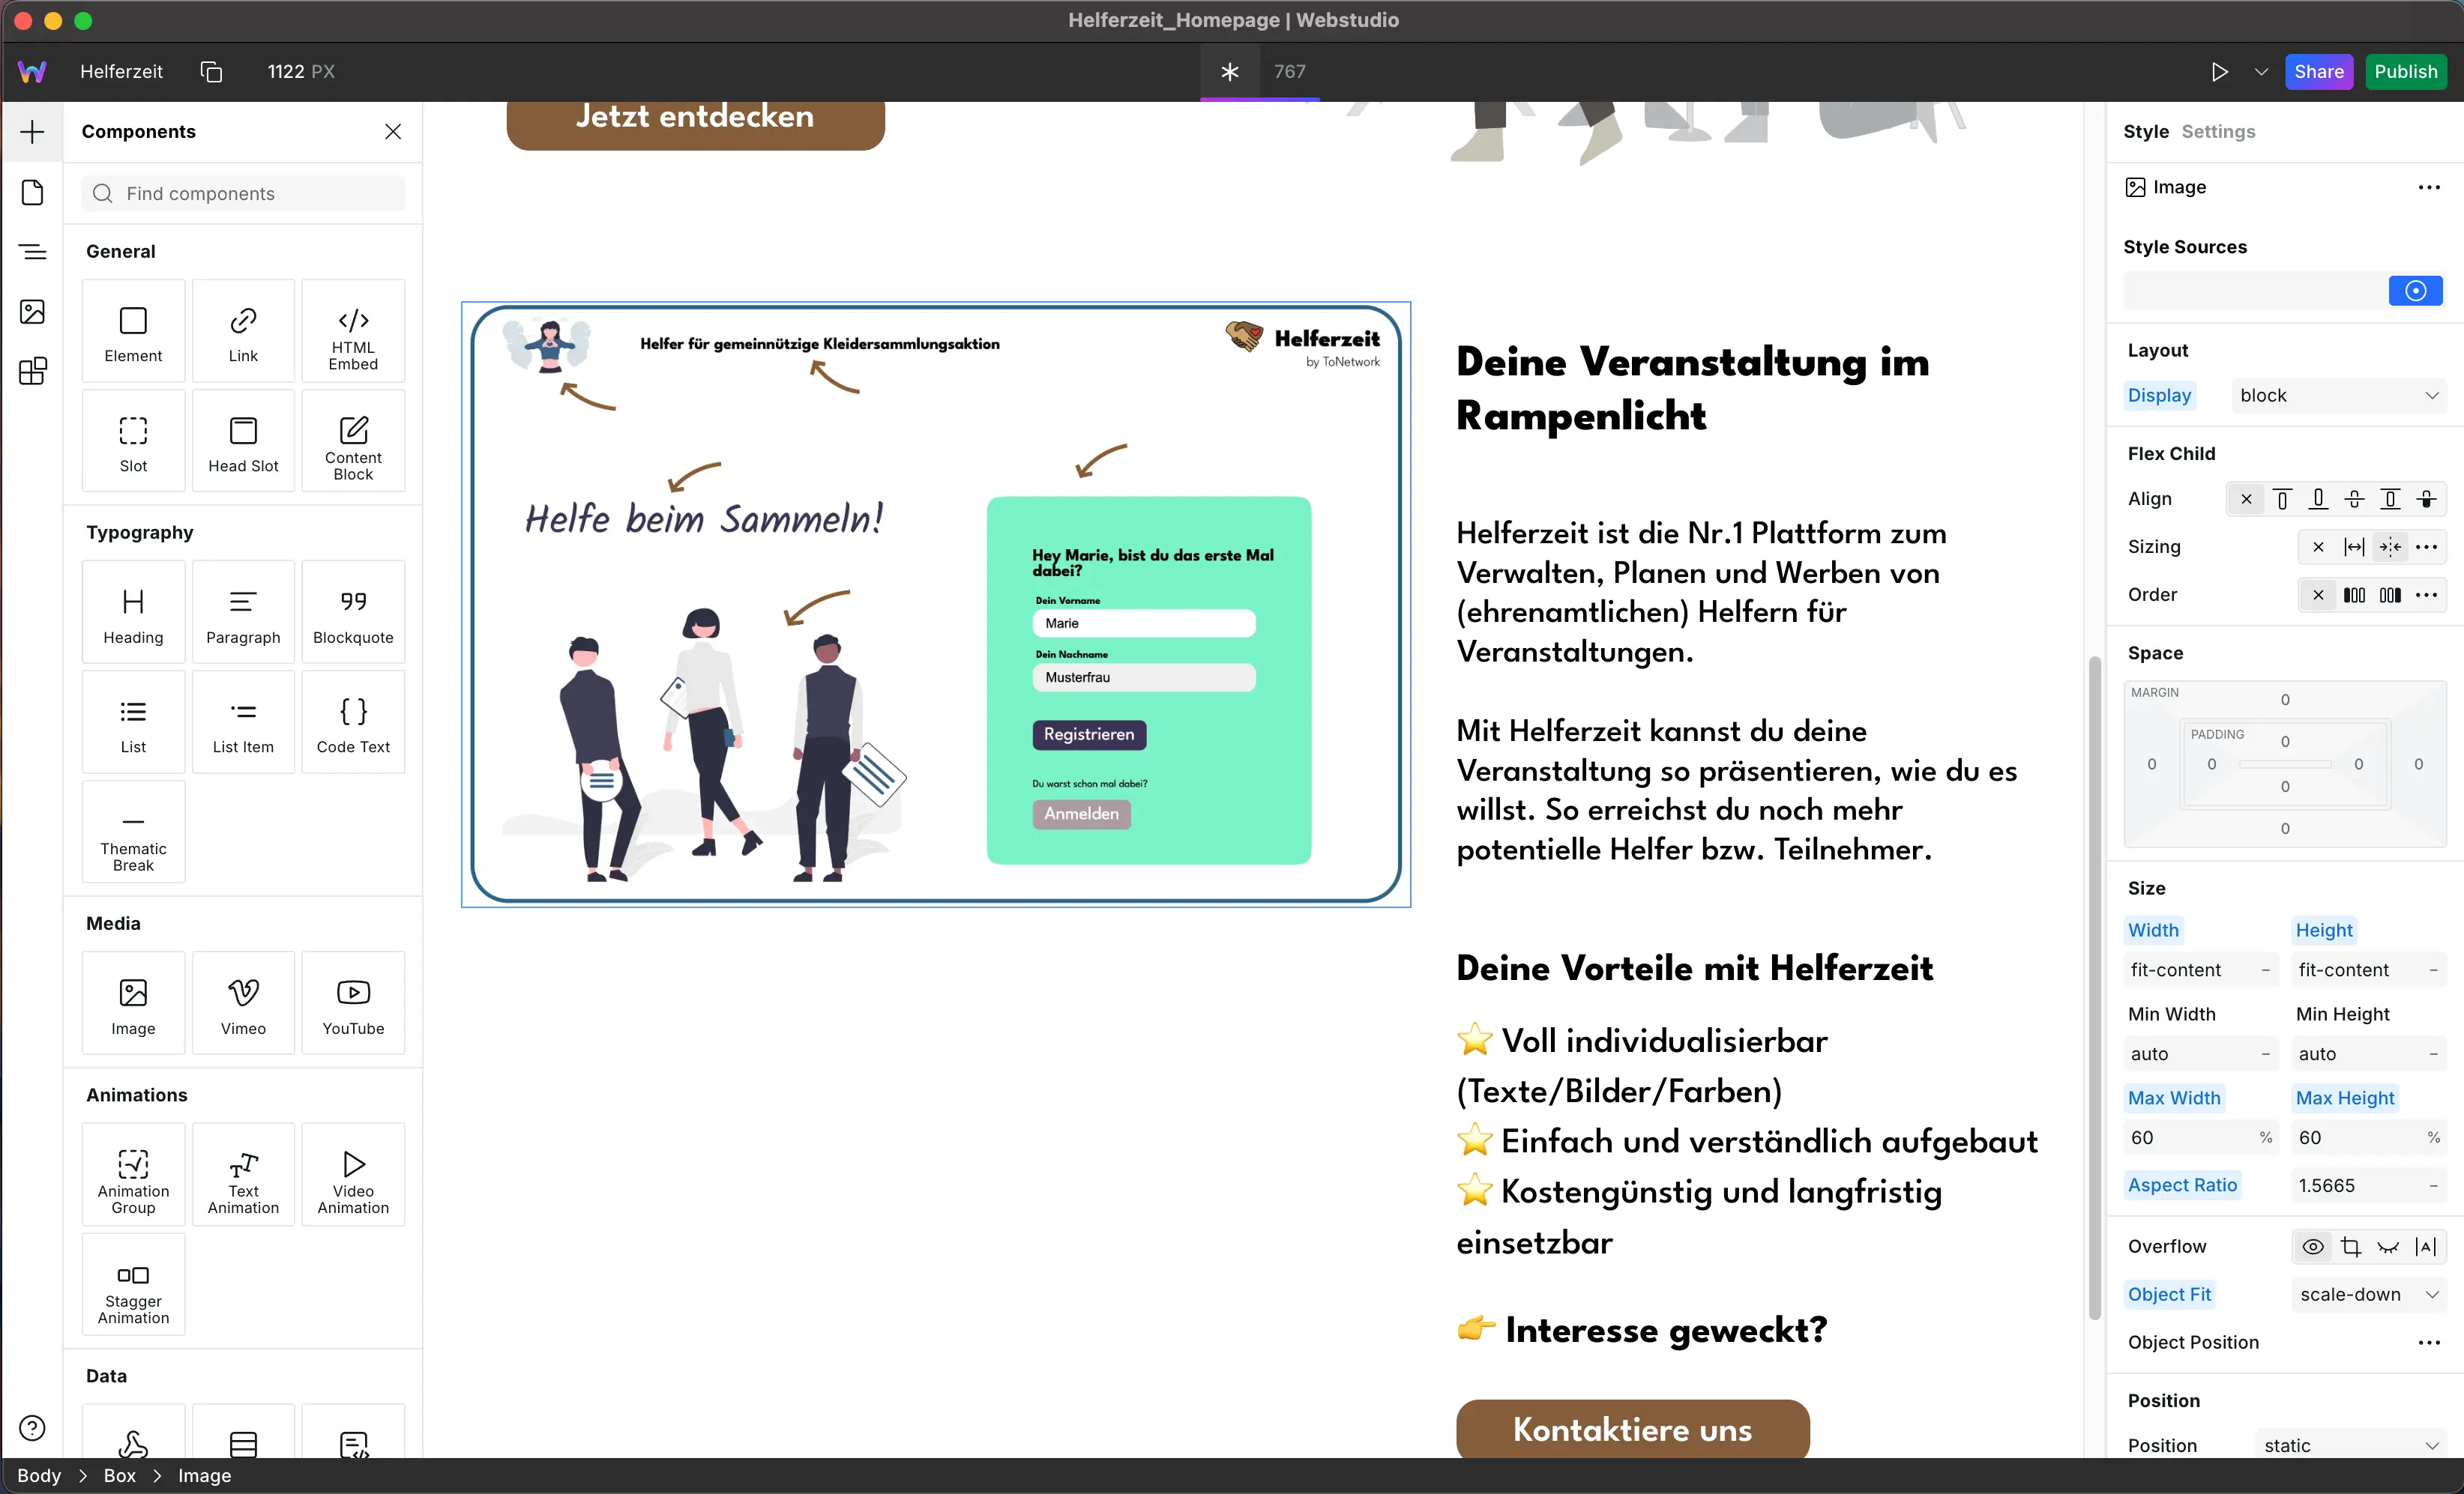2464x1494 pixels.
Task: Add the Slot component
Action: 133,441
